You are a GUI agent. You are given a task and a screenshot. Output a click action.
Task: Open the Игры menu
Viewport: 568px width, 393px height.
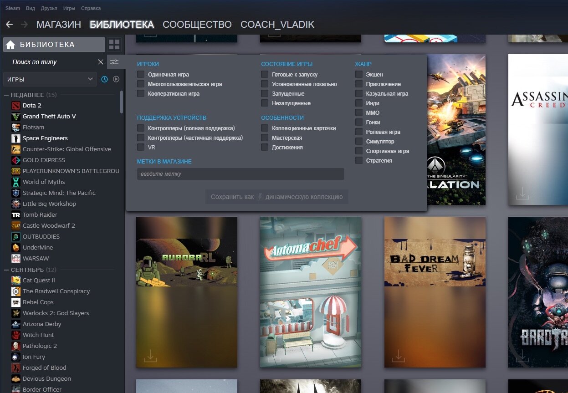(69, 8)
